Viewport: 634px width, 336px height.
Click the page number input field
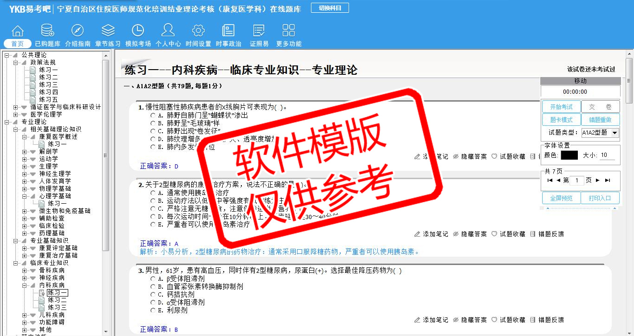point(576,180)
